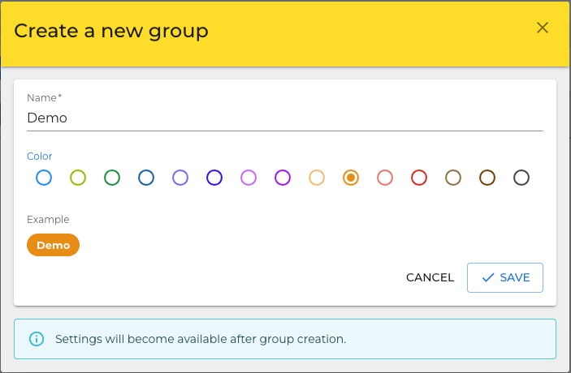This screenshot has width=571, height=373.
Task: Select the light purple color option
Action: pyautogui.click(x=180, y=178)
